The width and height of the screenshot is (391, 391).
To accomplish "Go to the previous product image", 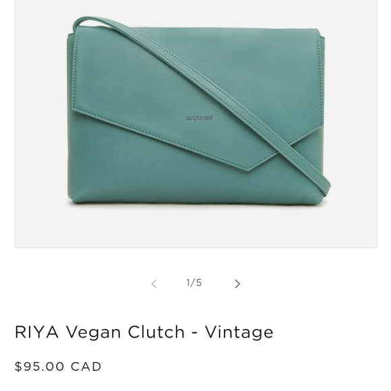I will point(154,284).
